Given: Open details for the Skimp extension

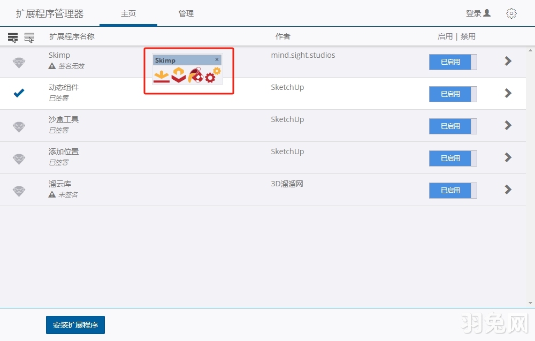Looking at the screenshot, I should 507,60.
